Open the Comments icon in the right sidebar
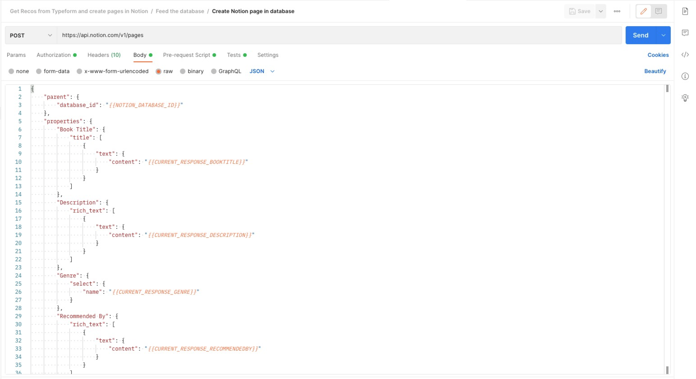696x379 pixels. 685,33
